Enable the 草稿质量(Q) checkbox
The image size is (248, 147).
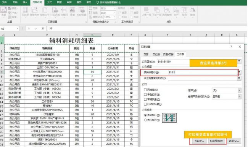[145, 100]
